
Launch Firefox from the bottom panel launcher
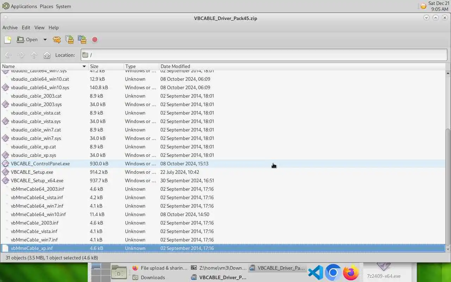coord(350,272)
